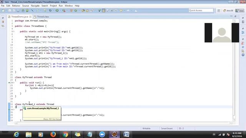Click in the Quick Access field
Screen dimensions: 246x138
click(x=201, y=10)
